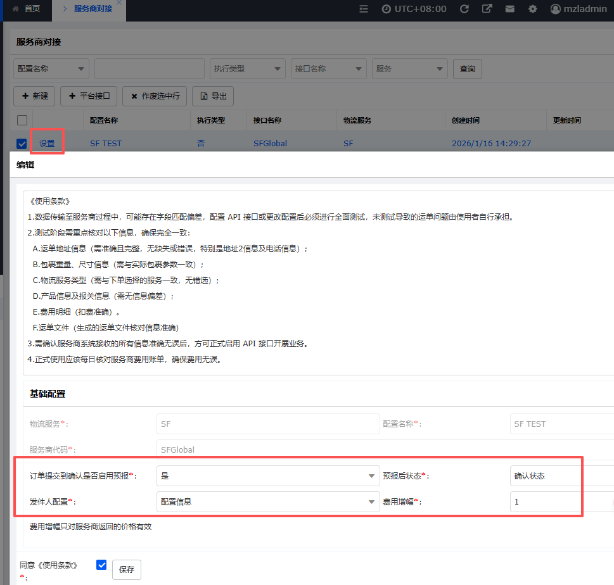Expand the 发件人配置 dropdown
The image size is (614, 585).
(x=267, y=502)
